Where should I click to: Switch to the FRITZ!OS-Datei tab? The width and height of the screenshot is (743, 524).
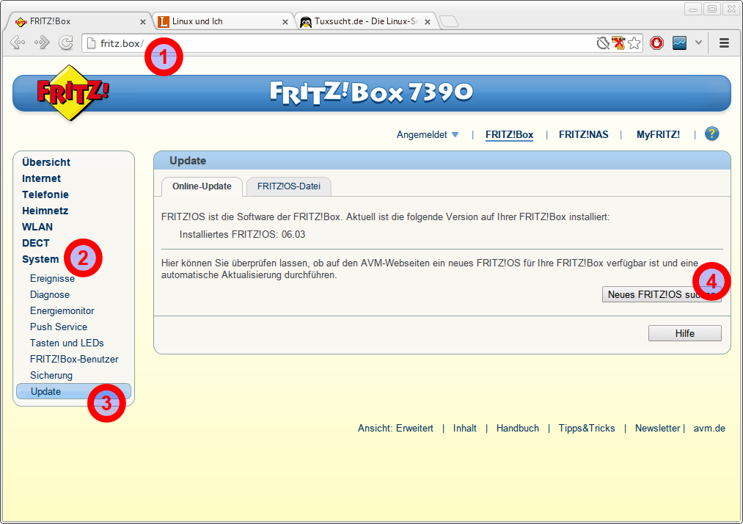pyautogui.click(x=289, y=187)
